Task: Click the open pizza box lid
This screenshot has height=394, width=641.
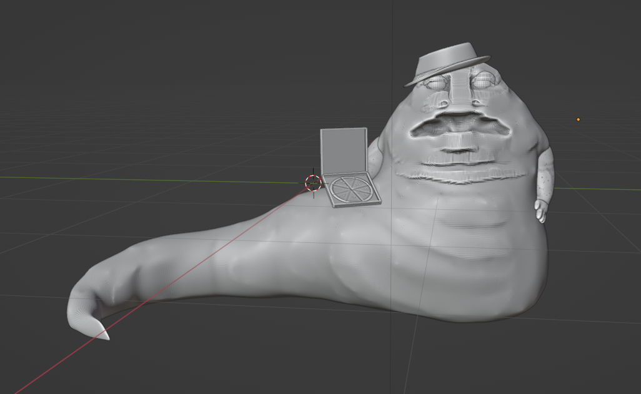Action: click(x=344, y=151)
